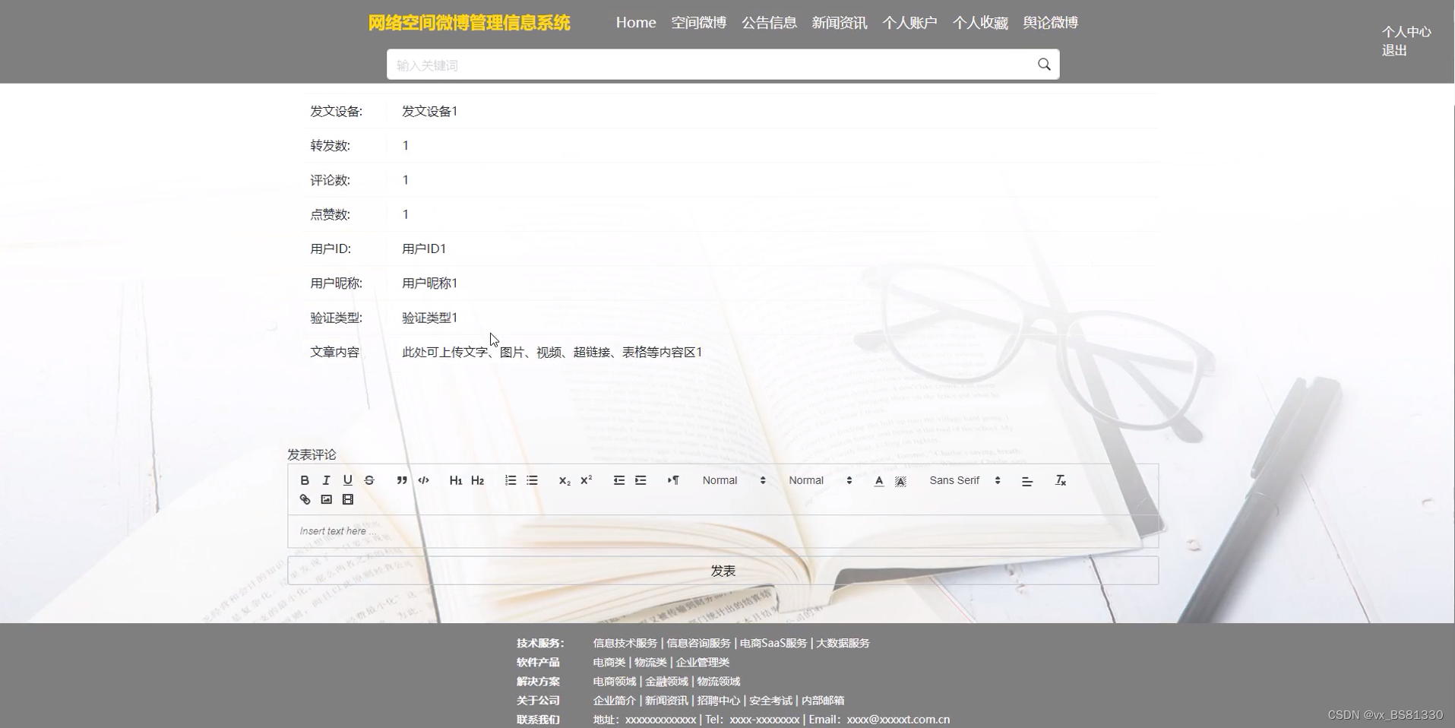Open the background highlight color picker

pyautogui.click(x=900, y=480)
